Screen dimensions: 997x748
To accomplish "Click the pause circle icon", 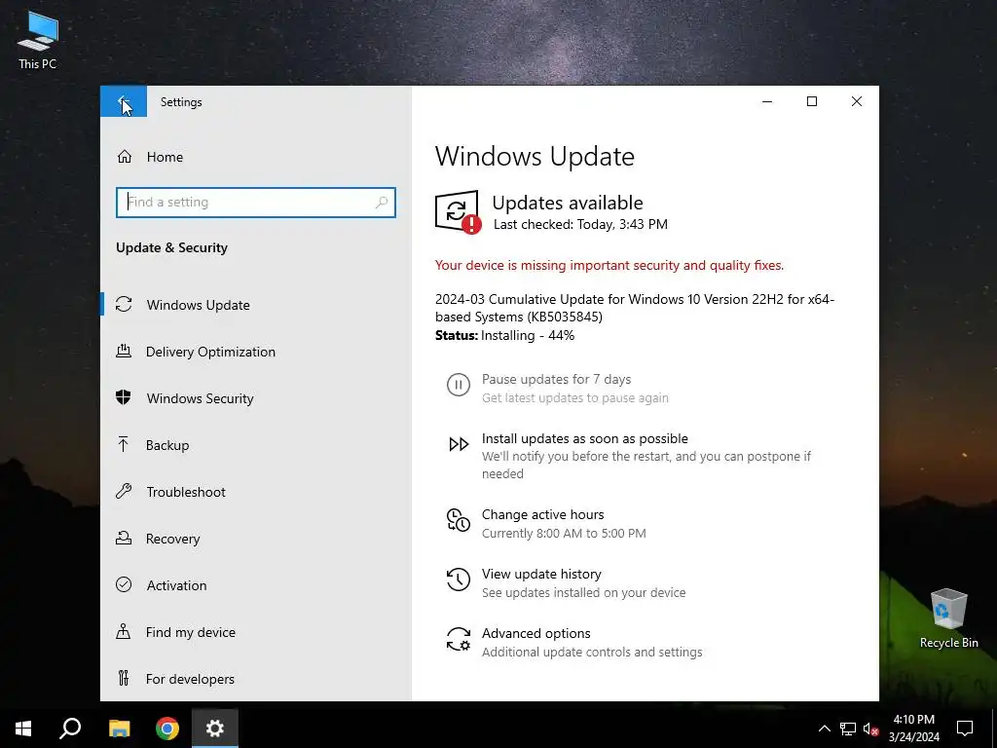I will pos(459,385).
